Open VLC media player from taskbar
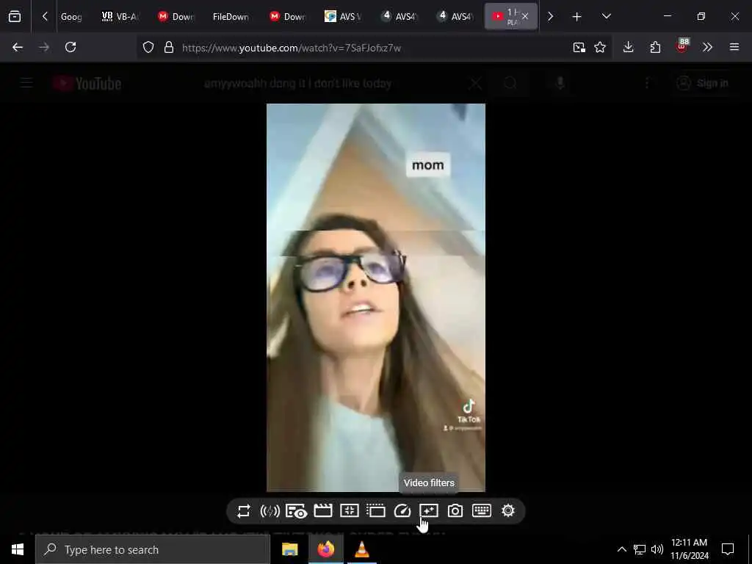The height and width of the screenshot is (564, 752). click(x=361, y=549)
